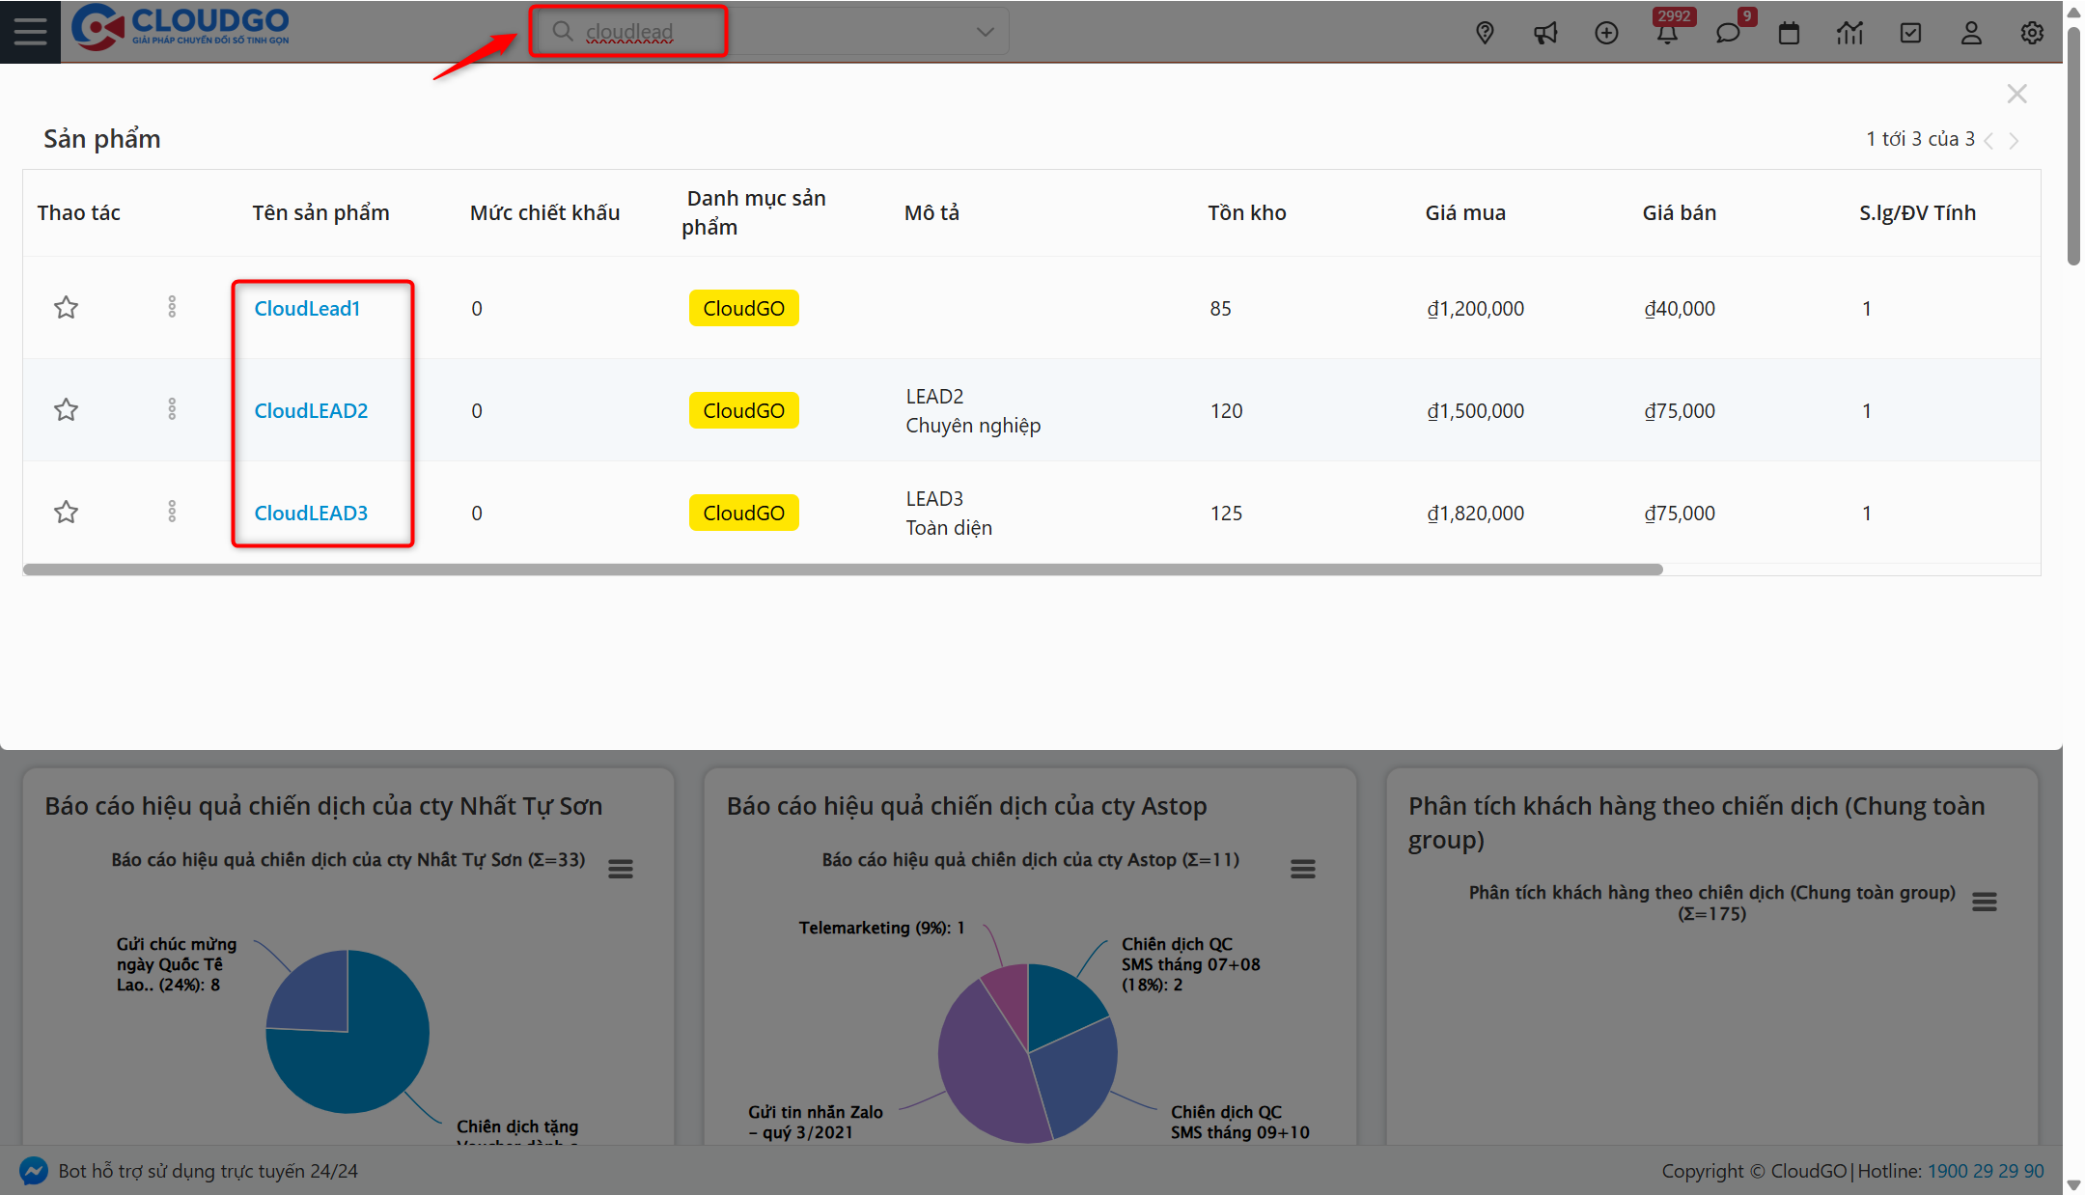Screen dimensions: 2085x1195
Task: Open notifications bell with 2992 badge
Action: click(1667, 33)
